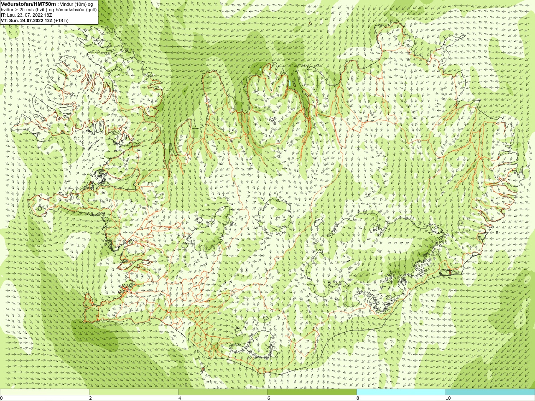Click the legend scale label '6'

click(x=268, y=398)
